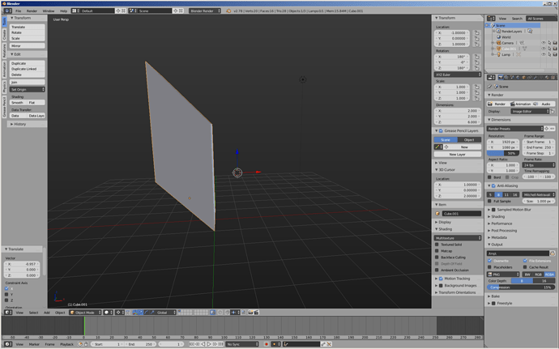
Task: Click the Timeline editor type icon
Action: (8, 344)
